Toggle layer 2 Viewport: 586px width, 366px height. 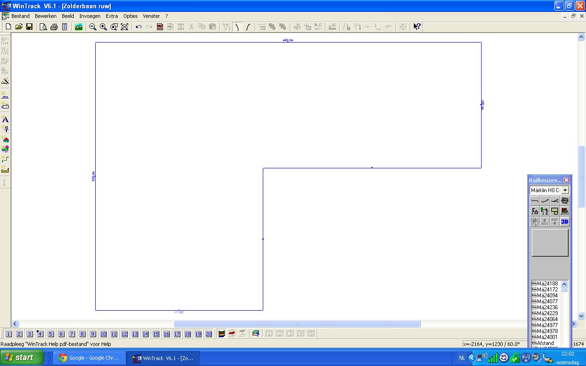click(x=19, y=334)
